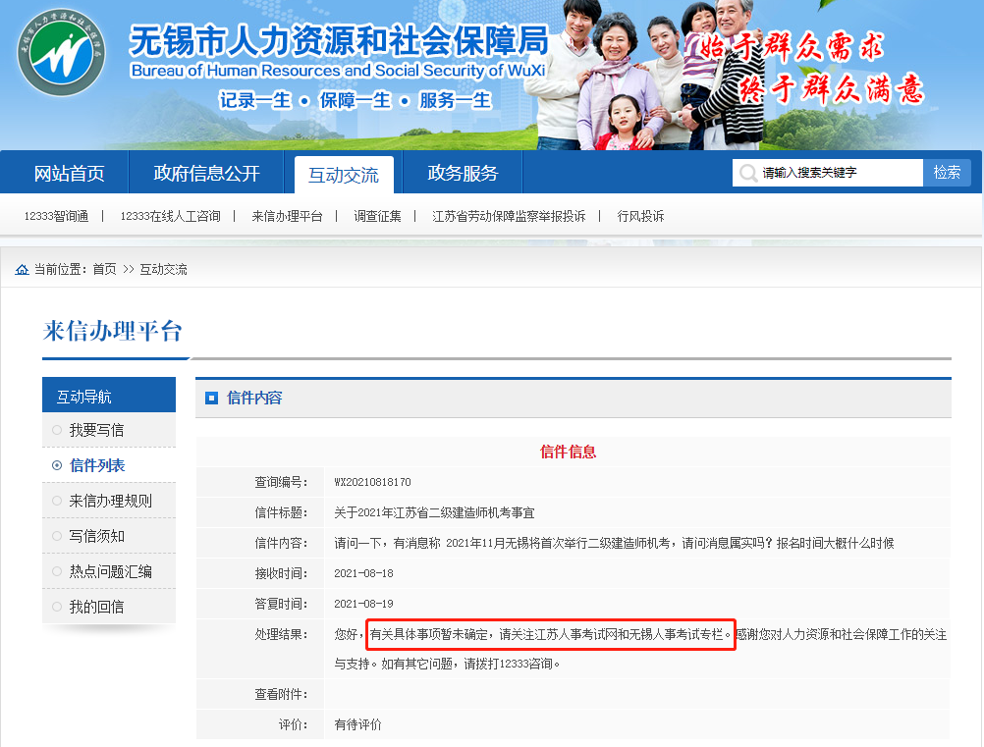
Task: Click the blue square icon beside 信件内容
Action: pos(209,397)
